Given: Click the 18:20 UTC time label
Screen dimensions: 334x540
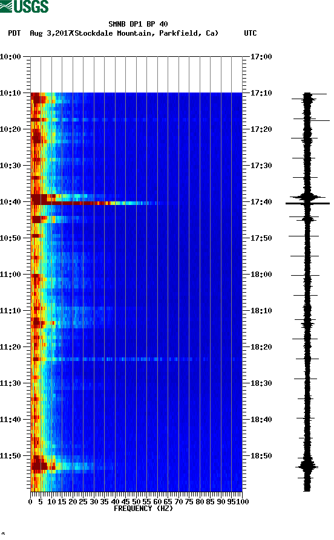Looking at the screenshot, I should pos(261,347).
